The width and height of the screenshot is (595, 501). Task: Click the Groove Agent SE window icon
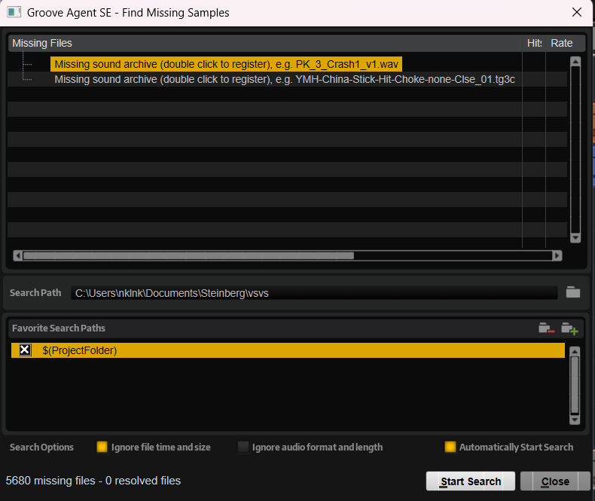point(14,12)
